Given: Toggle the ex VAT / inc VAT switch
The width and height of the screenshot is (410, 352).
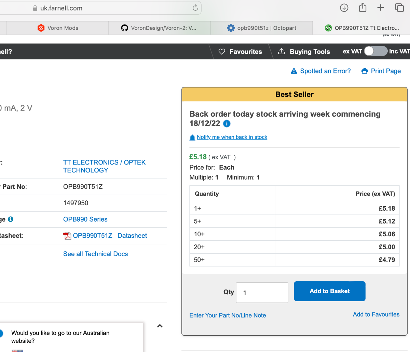Looking at the screenshot, I should (375, 51).
